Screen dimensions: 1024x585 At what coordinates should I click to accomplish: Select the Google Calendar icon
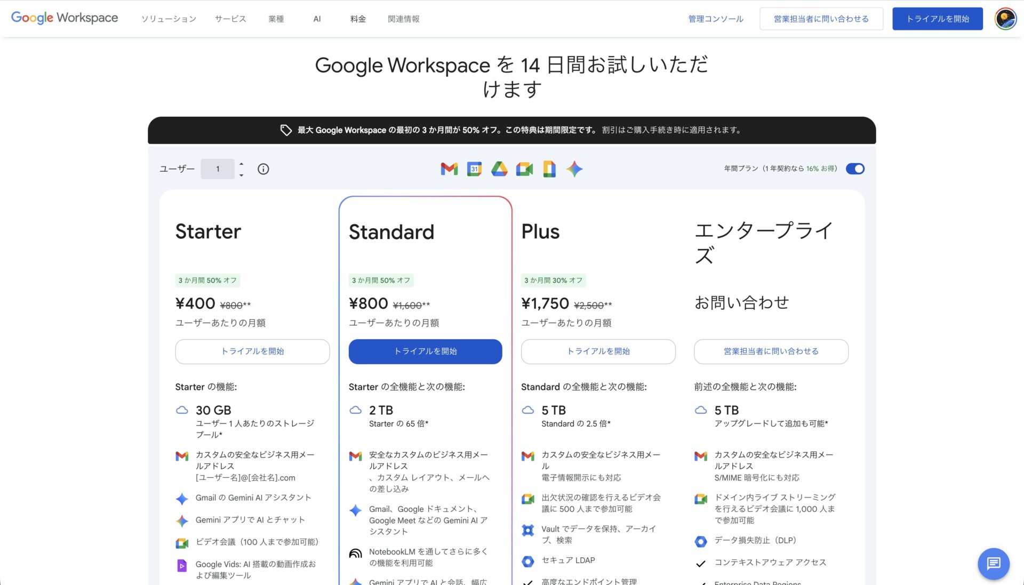pyautogui.click(x=474, y=169)
